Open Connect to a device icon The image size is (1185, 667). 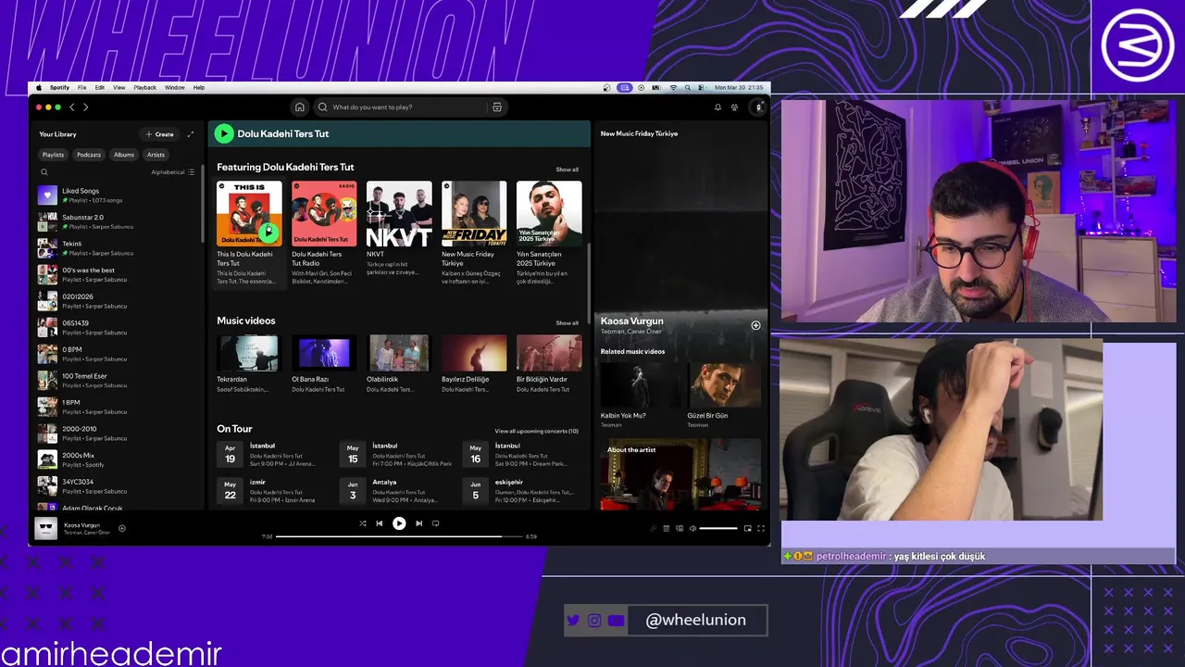tap(680, 528)
